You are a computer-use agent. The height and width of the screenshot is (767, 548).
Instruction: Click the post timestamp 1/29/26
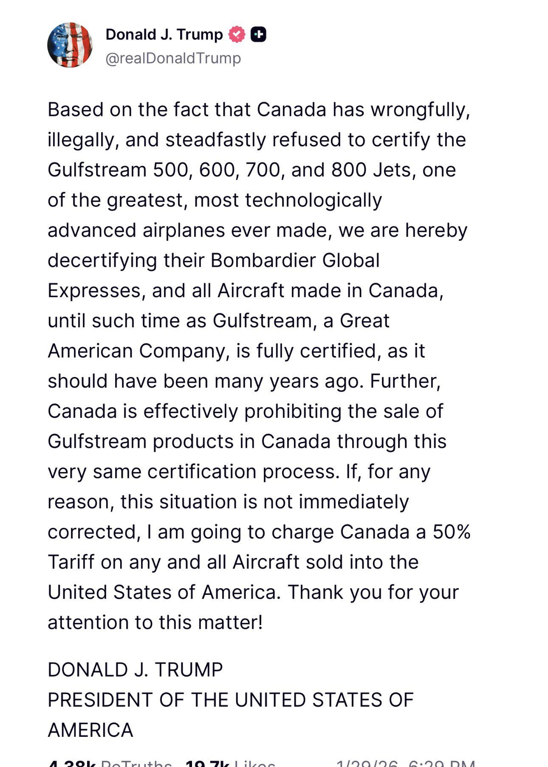point(405,763)
